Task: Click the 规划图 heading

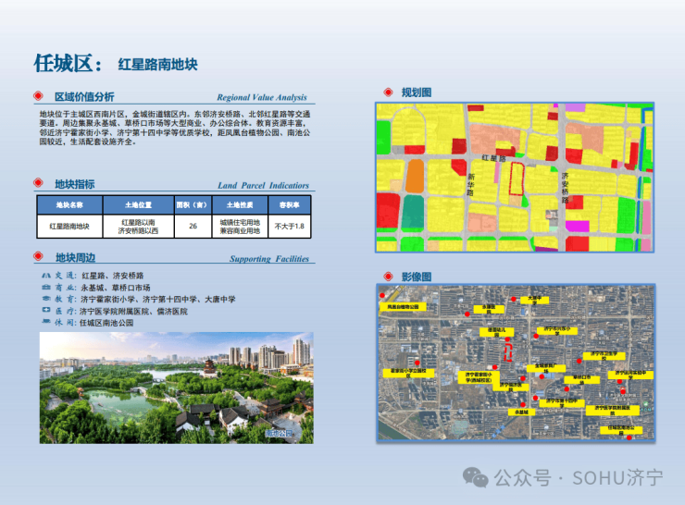Action: (x=417, y=92)
